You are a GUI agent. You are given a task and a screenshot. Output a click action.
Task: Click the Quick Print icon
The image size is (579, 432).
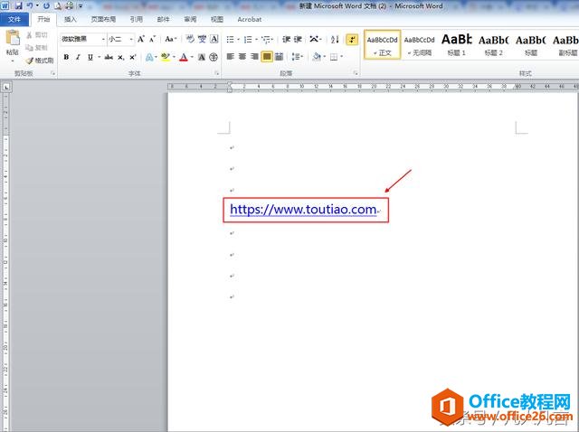pos(70,6)
